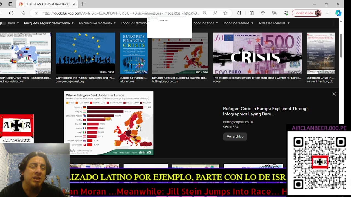Open the Todos los tamaños filter

tap(134, 23)
